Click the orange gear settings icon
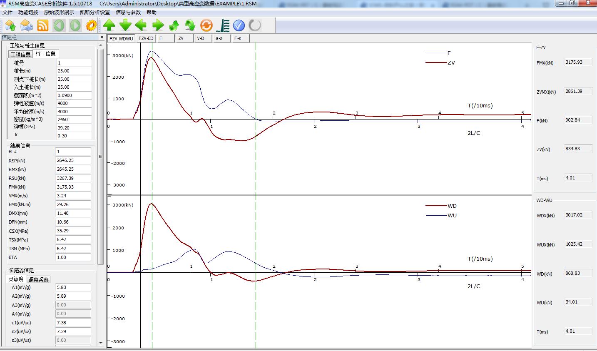The height and width of the screenshot is (351, 597). pos(91,26)
